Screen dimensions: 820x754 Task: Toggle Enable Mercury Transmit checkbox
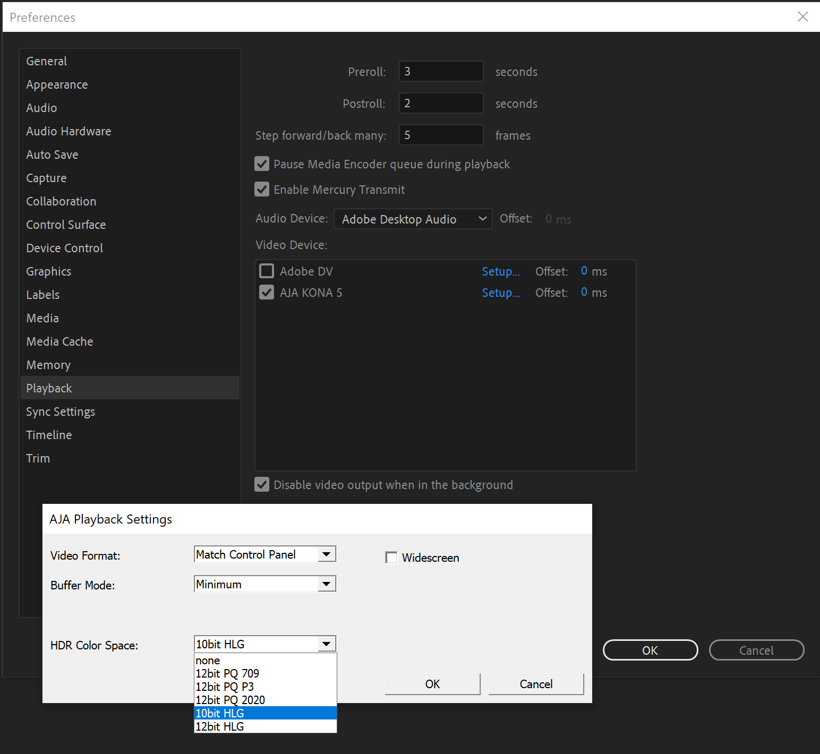coord(262,189)
